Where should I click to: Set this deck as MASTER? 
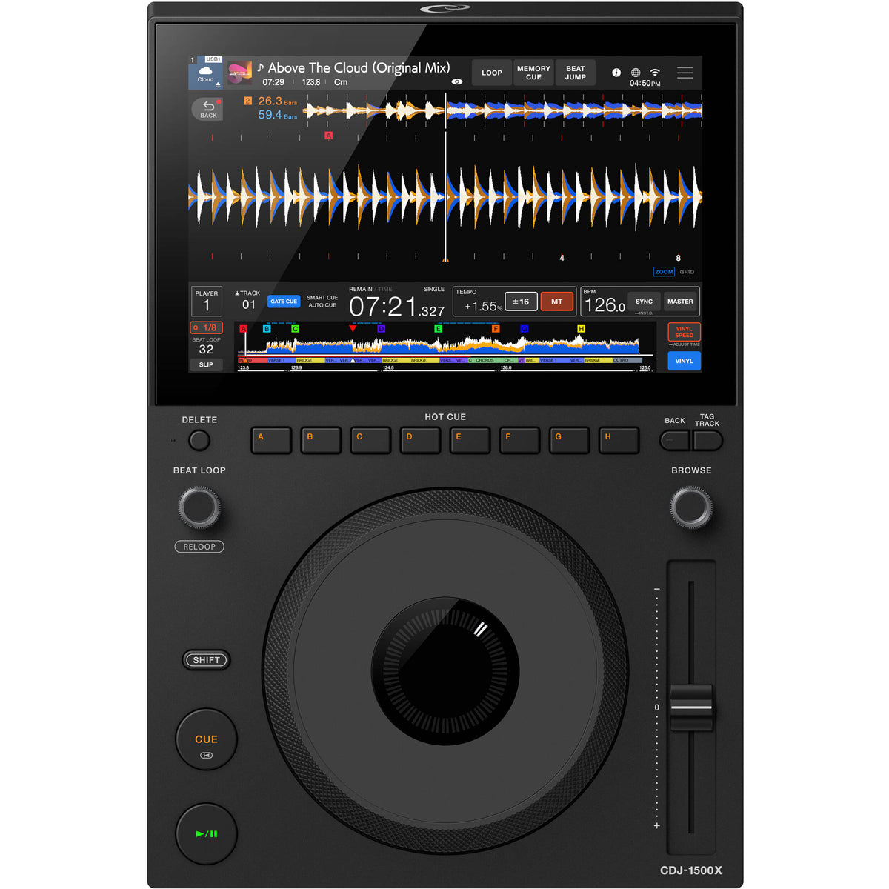(x=680, y=302)
